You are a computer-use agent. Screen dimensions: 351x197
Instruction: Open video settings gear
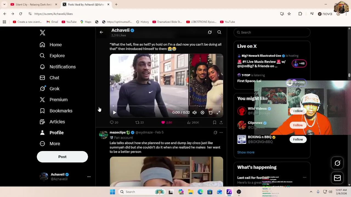click(x=202, y=112)
